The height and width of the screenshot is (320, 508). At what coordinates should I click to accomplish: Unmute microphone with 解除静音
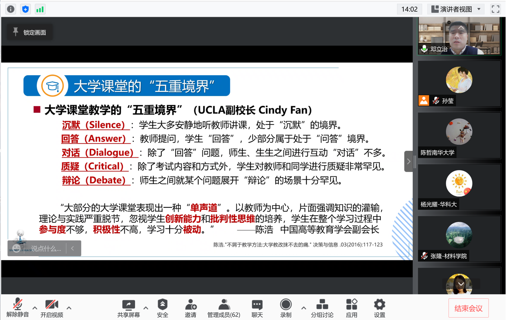17,308
